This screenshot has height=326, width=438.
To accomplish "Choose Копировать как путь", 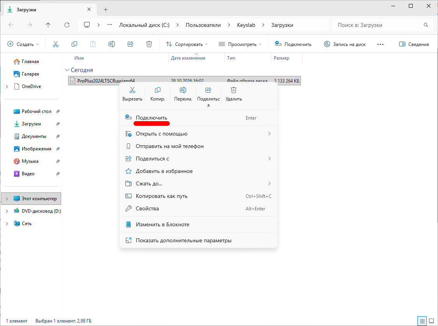I will pos(198,196).
